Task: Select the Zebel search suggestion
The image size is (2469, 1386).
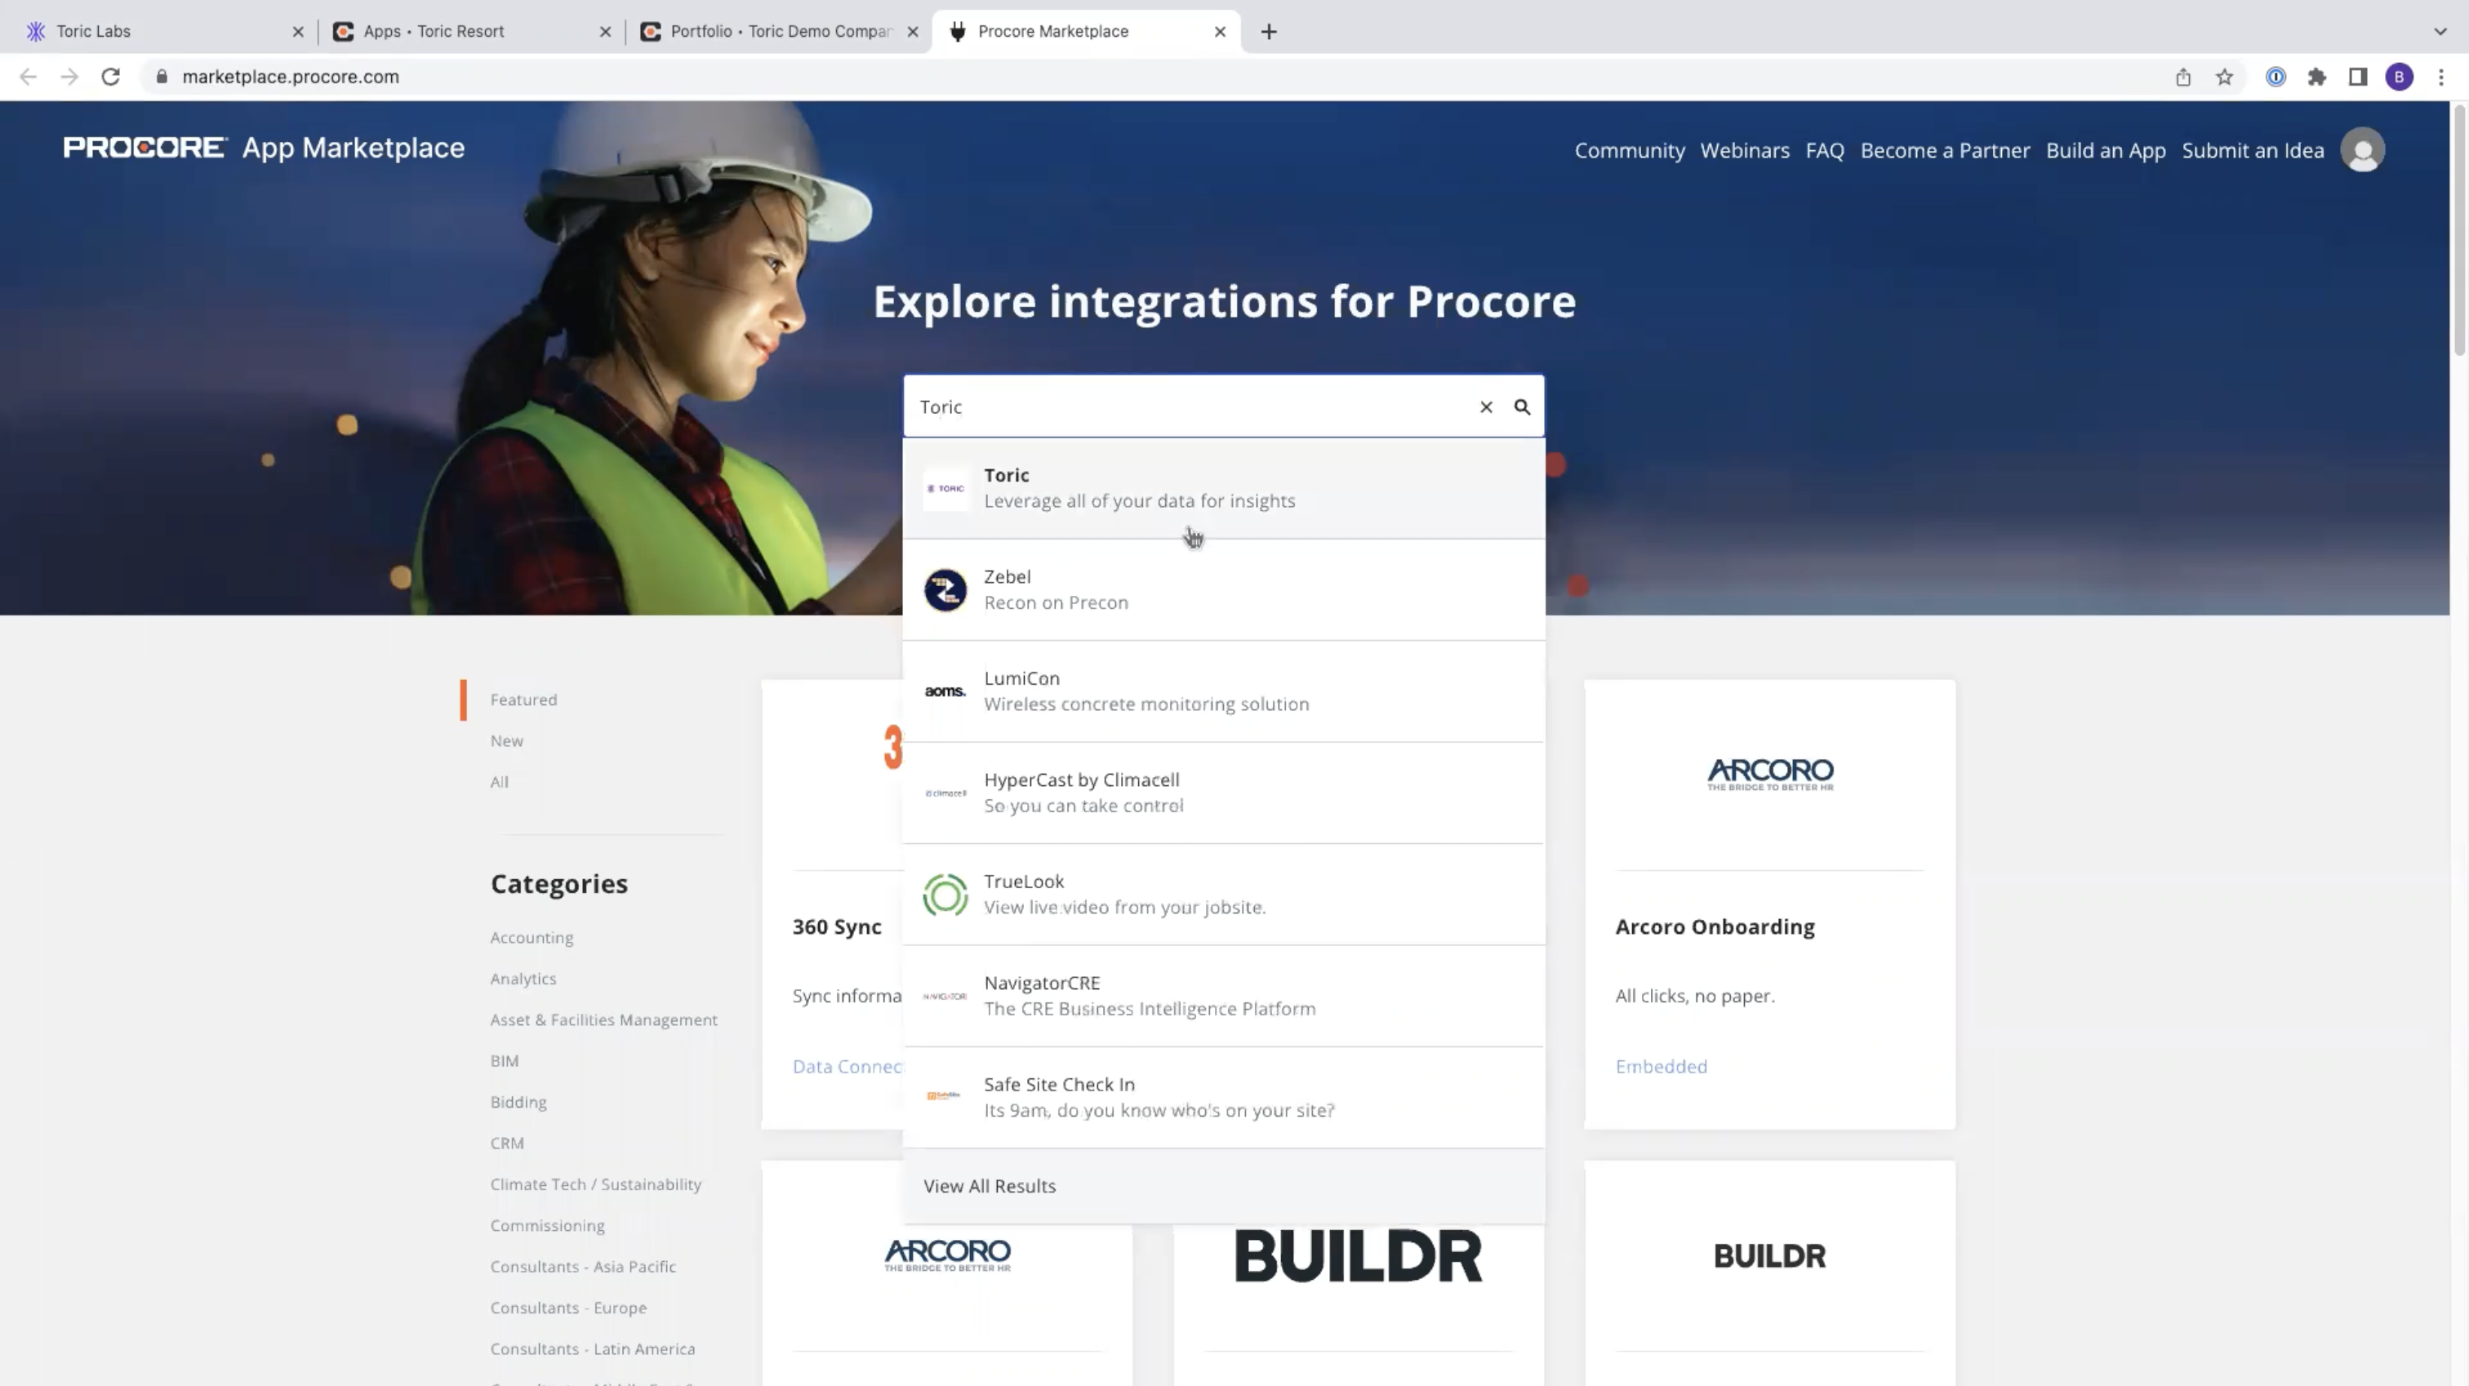Action: 1224,589
